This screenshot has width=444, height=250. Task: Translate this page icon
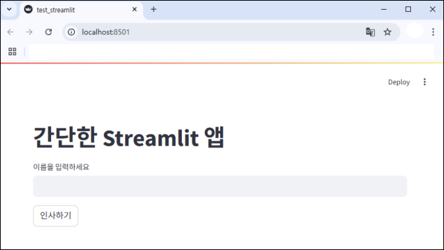pyautogui.click(x=370, y=32)
